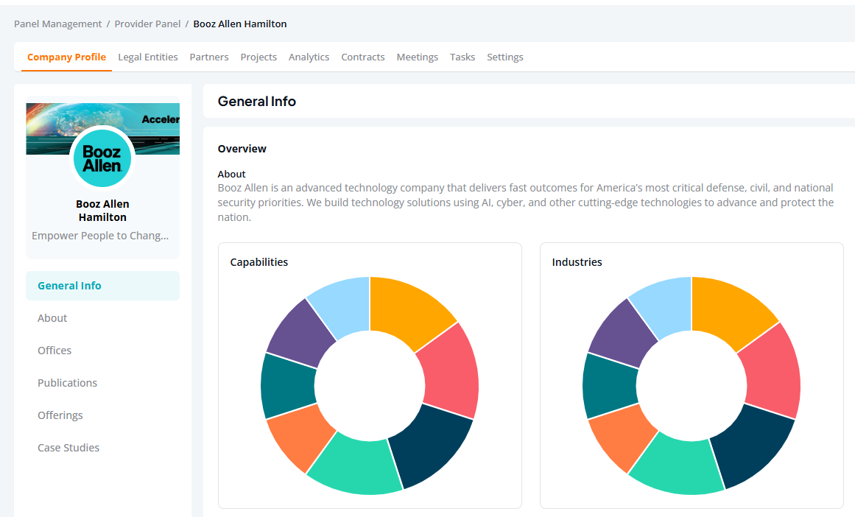The image size is (855, 517).
Task: Click the About label above description
Action: pyautogui.click(x=232, y=174)
